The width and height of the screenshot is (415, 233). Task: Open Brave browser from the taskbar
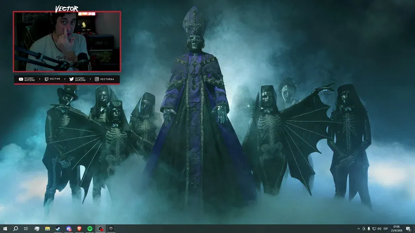tap(79, 229)
